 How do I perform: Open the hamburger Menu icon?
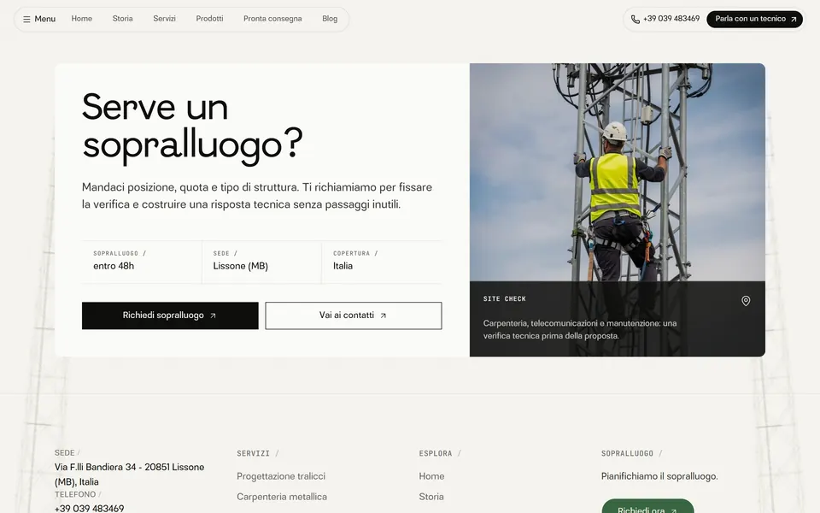click(x=26, y=20)
